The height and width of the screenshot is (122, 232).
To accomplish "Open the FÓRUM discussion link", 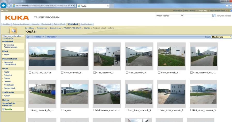I will (7, 96).
